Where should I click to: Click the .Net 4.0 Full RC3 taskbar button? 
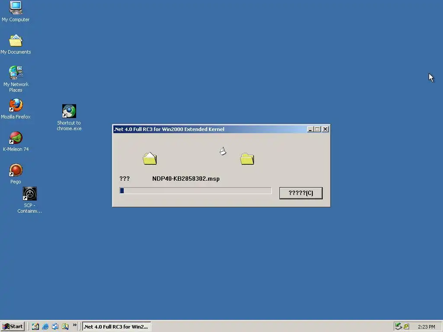click(117, 327)
